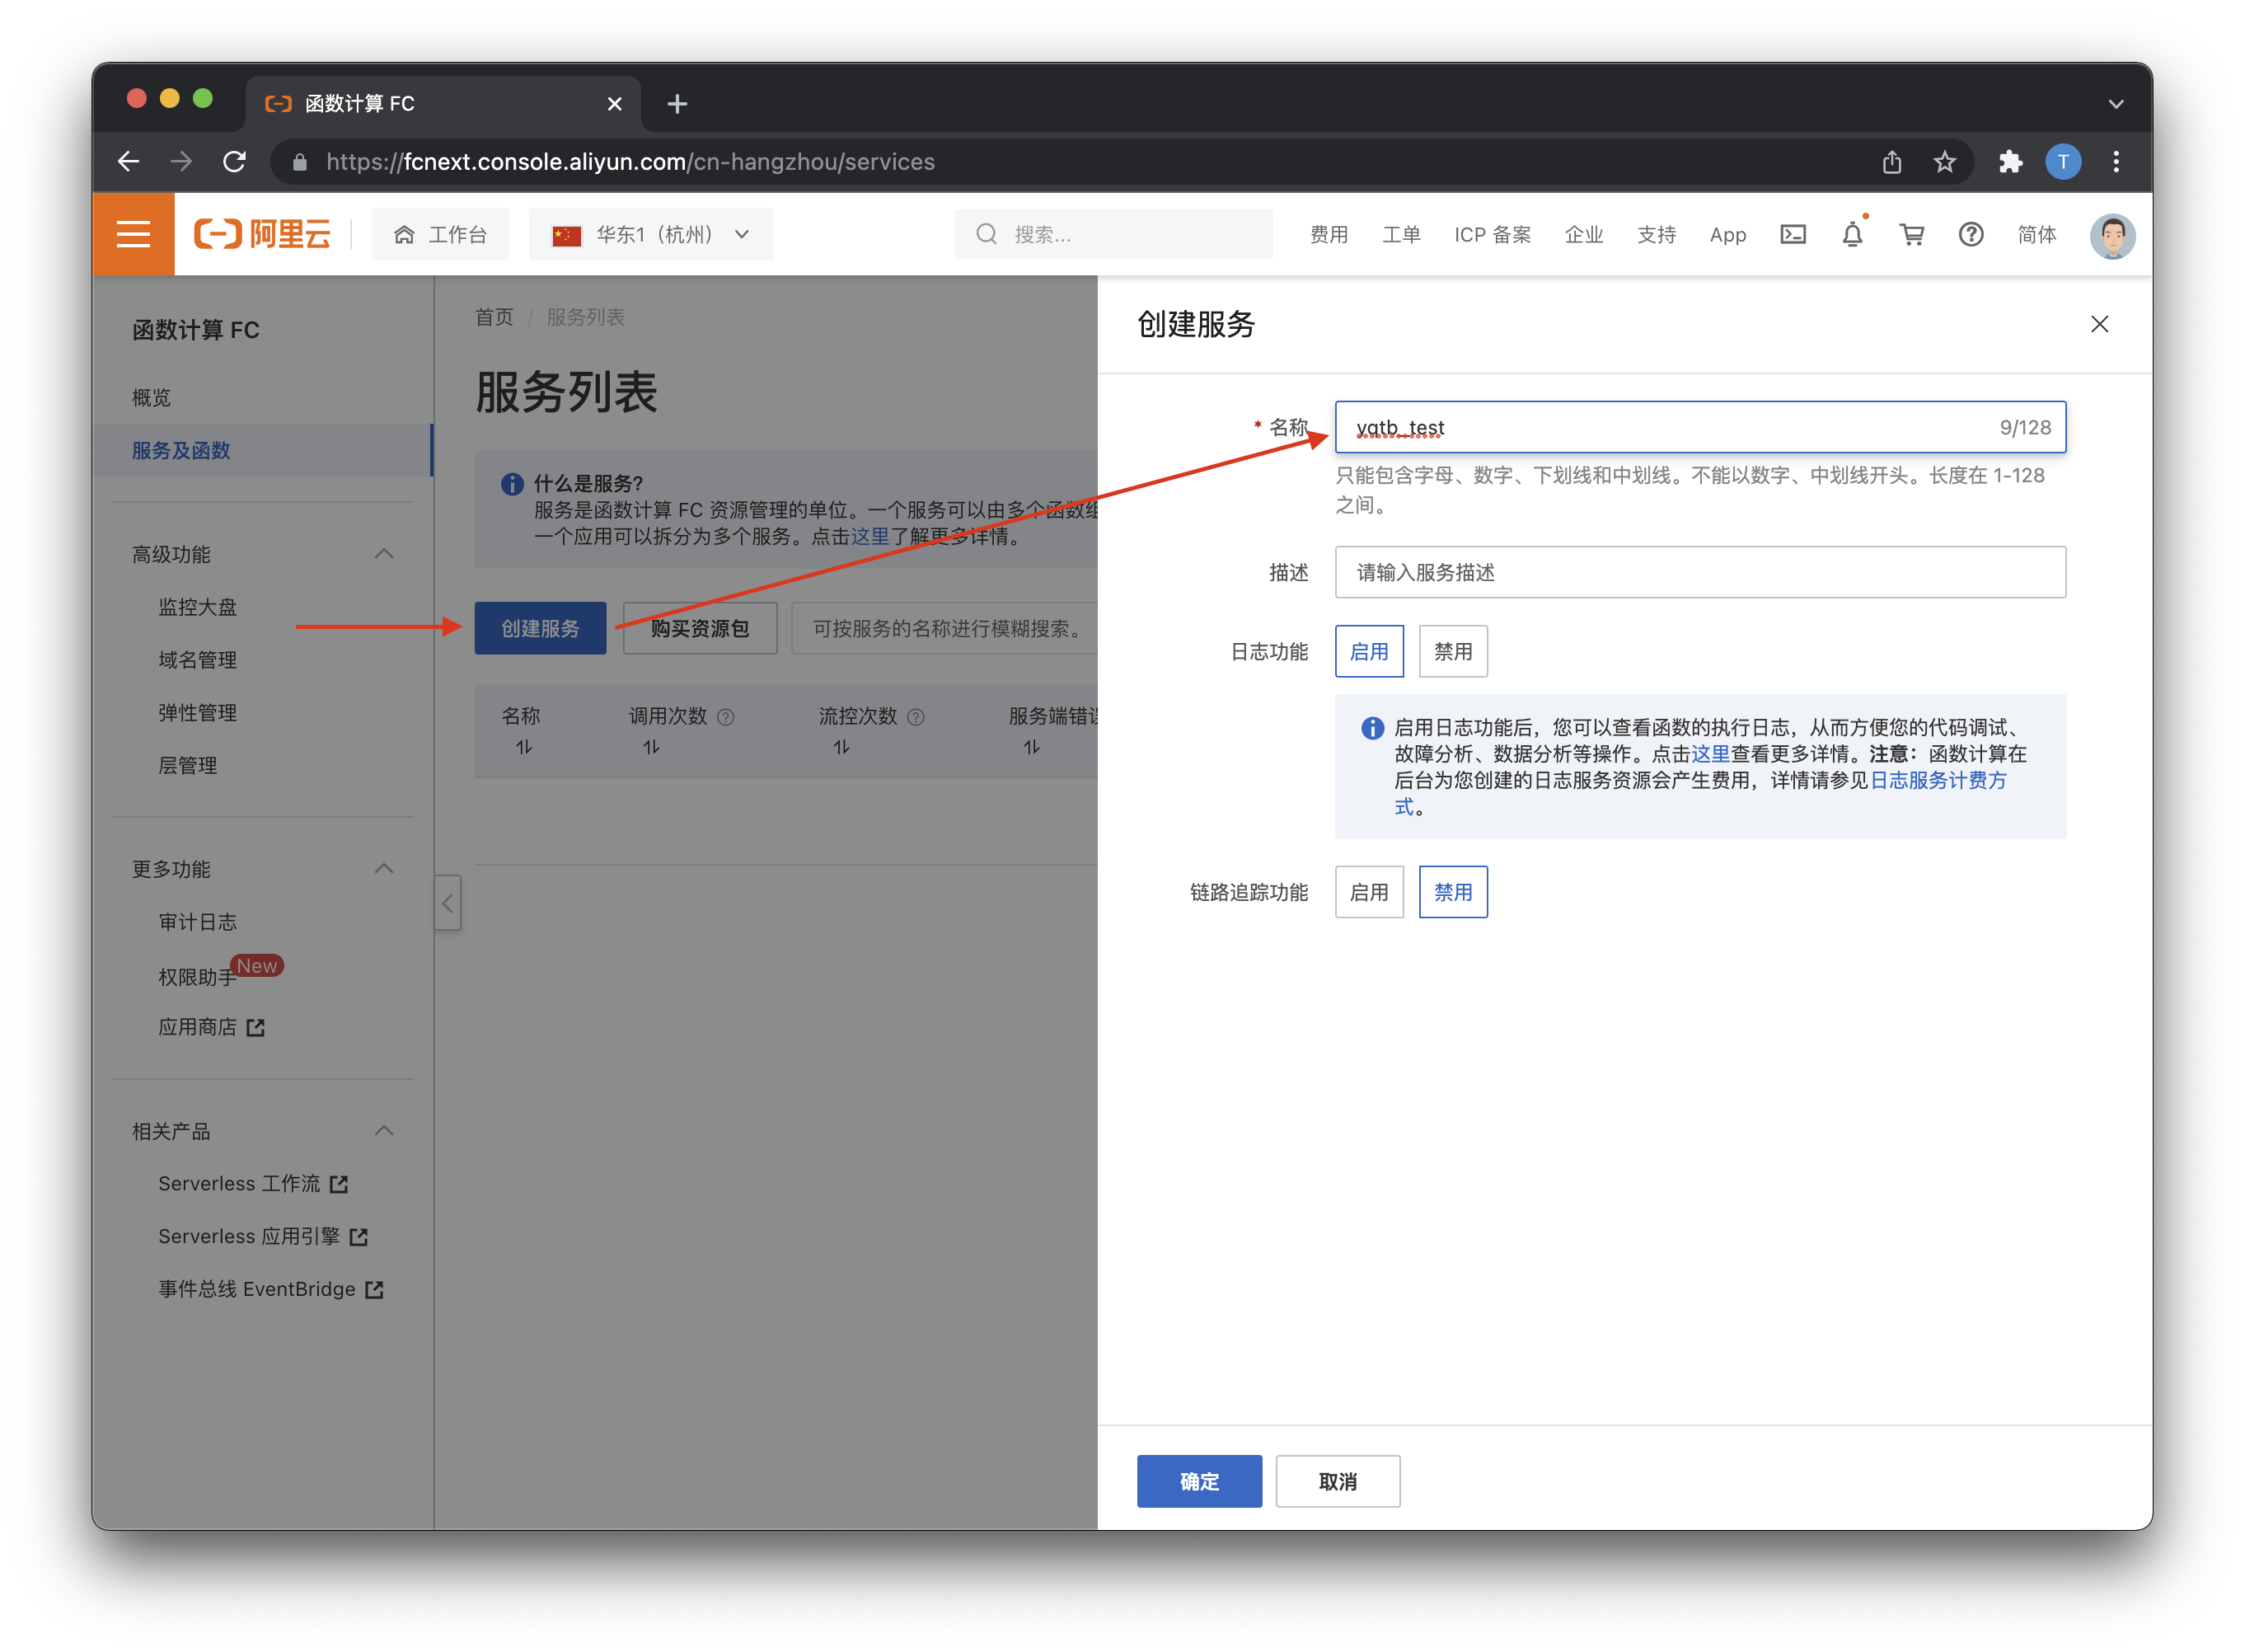Screen dimensions: 2245x1652
Task: Open 域名管理 menu item
Action: click(x=198, y=660)
